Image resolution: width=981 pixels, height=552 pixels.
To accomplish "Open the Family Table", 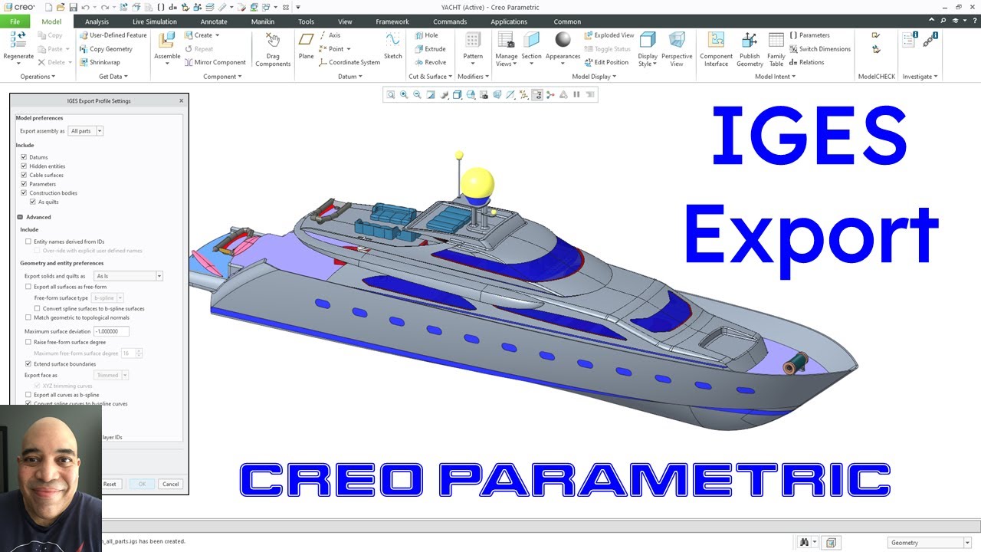I will [776, 49].
